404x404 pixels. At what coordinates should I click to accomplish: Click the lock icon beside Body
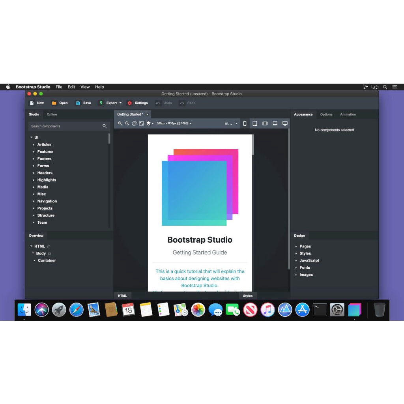49,254
